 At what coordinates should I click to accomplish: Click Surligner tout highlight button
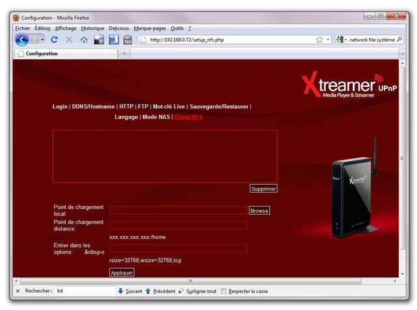pos(197,291)
